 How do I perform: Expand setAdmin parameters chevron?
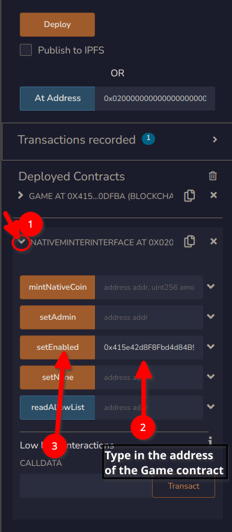[x=211, y=317]
